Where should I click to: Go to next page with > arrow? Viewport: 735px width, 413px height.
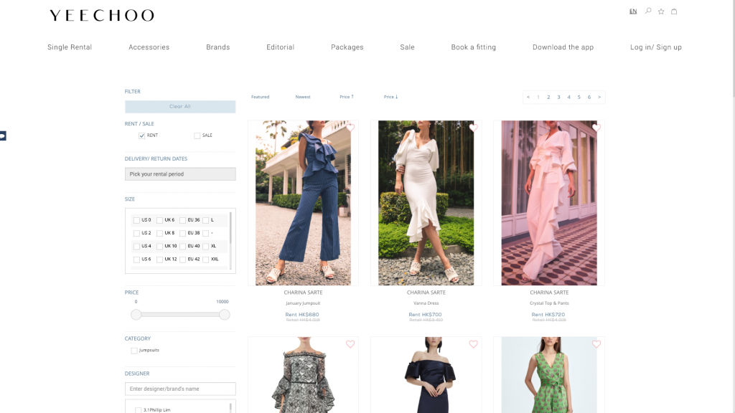(x=599, y=97)
